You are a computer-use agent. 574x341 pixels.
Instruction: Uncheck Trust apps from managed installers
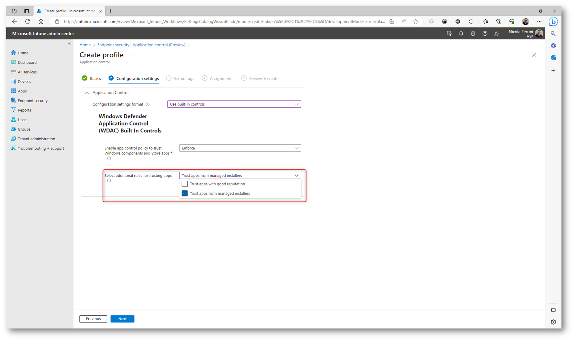coord(185,193)
